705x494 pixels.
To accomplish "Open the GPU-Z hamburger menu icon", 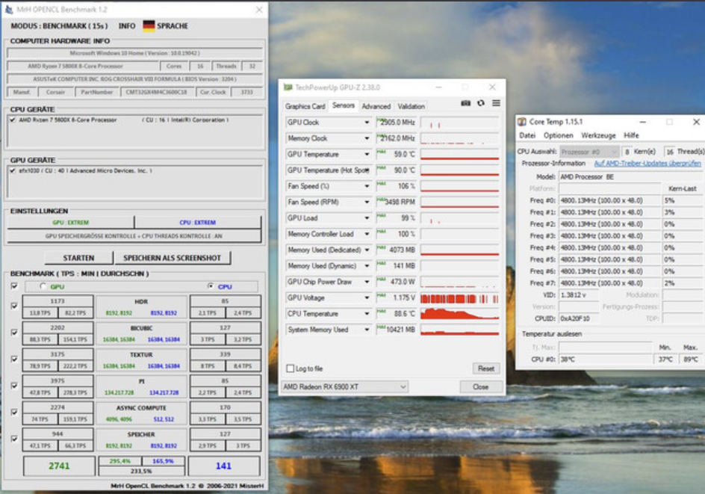I will (496, 103).
